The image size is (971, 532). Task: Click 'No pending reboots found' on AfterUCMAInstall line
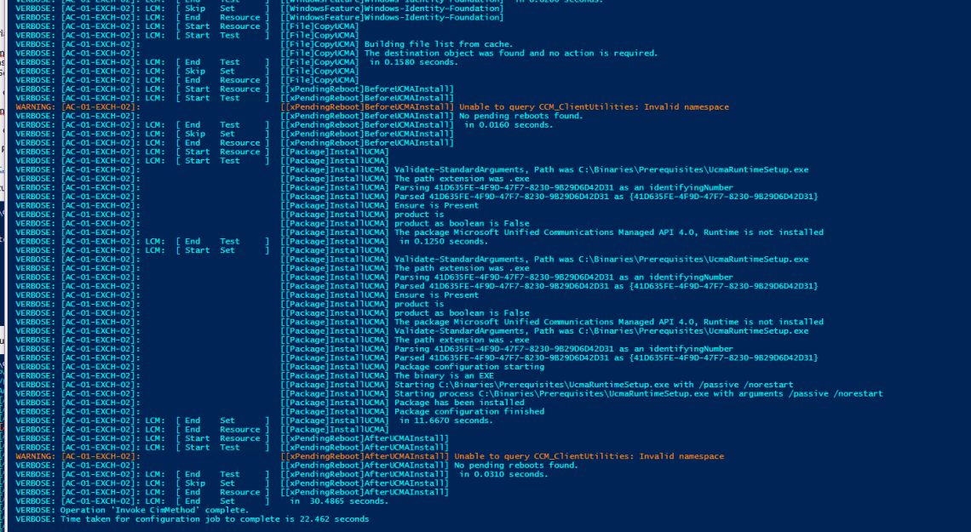tap(515, 466)
